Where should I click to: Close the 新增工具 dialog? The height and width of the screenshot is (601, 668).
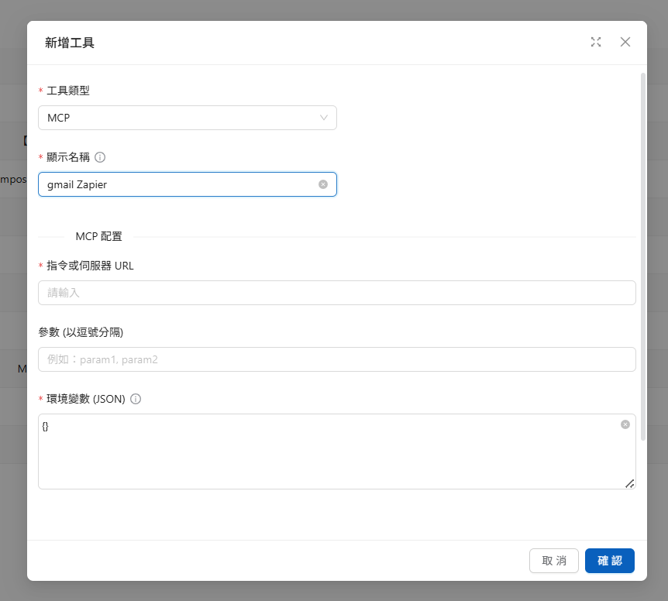click(x=625, y=42)
